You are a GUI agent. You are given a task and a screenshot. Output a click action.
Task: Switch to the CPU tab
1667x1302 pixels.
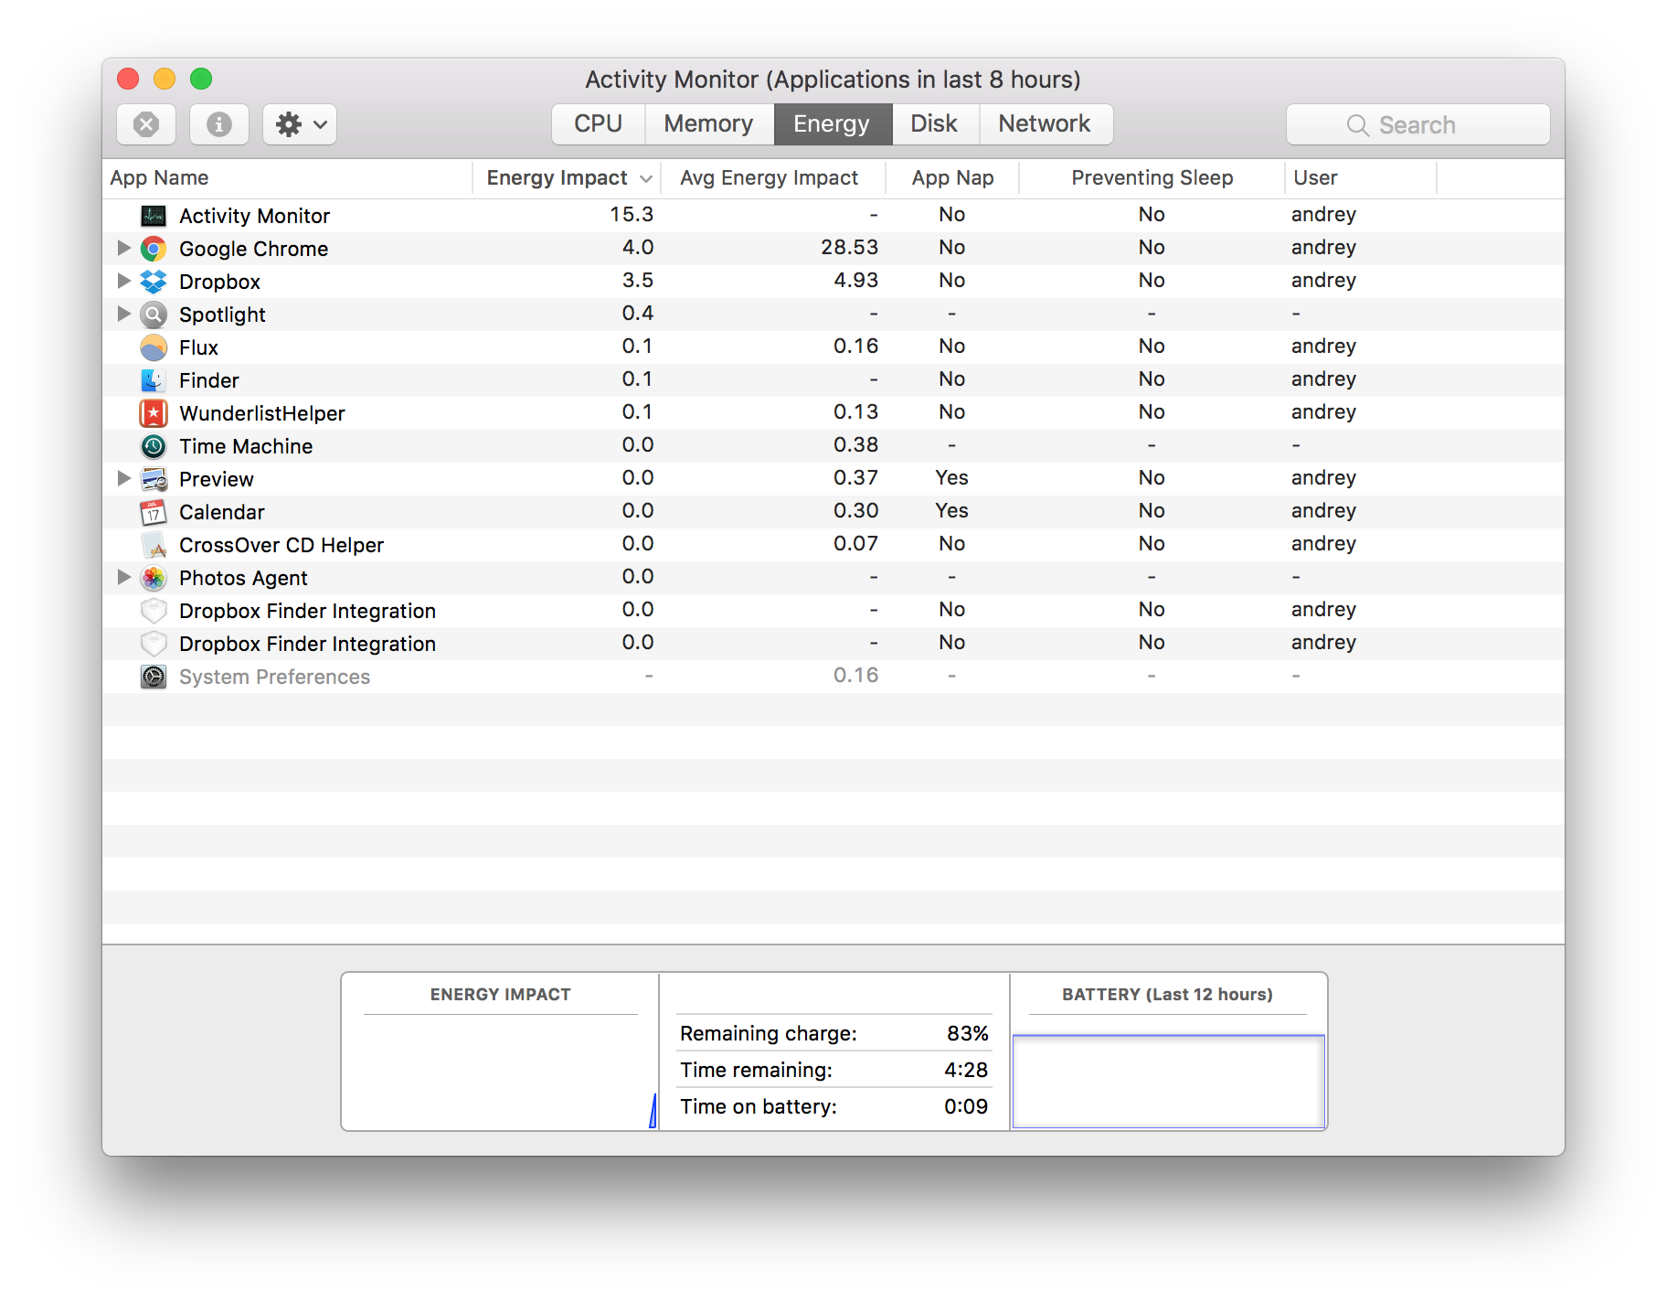click(x=599, y=124)
